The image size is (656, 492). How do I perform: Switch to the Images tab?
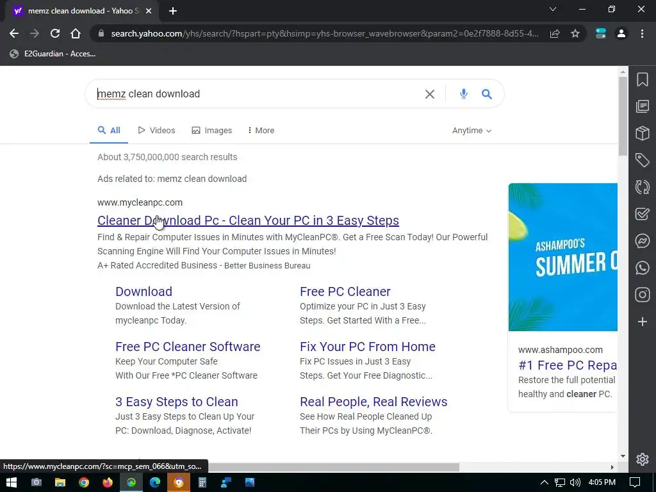click(x=211, y=131)
